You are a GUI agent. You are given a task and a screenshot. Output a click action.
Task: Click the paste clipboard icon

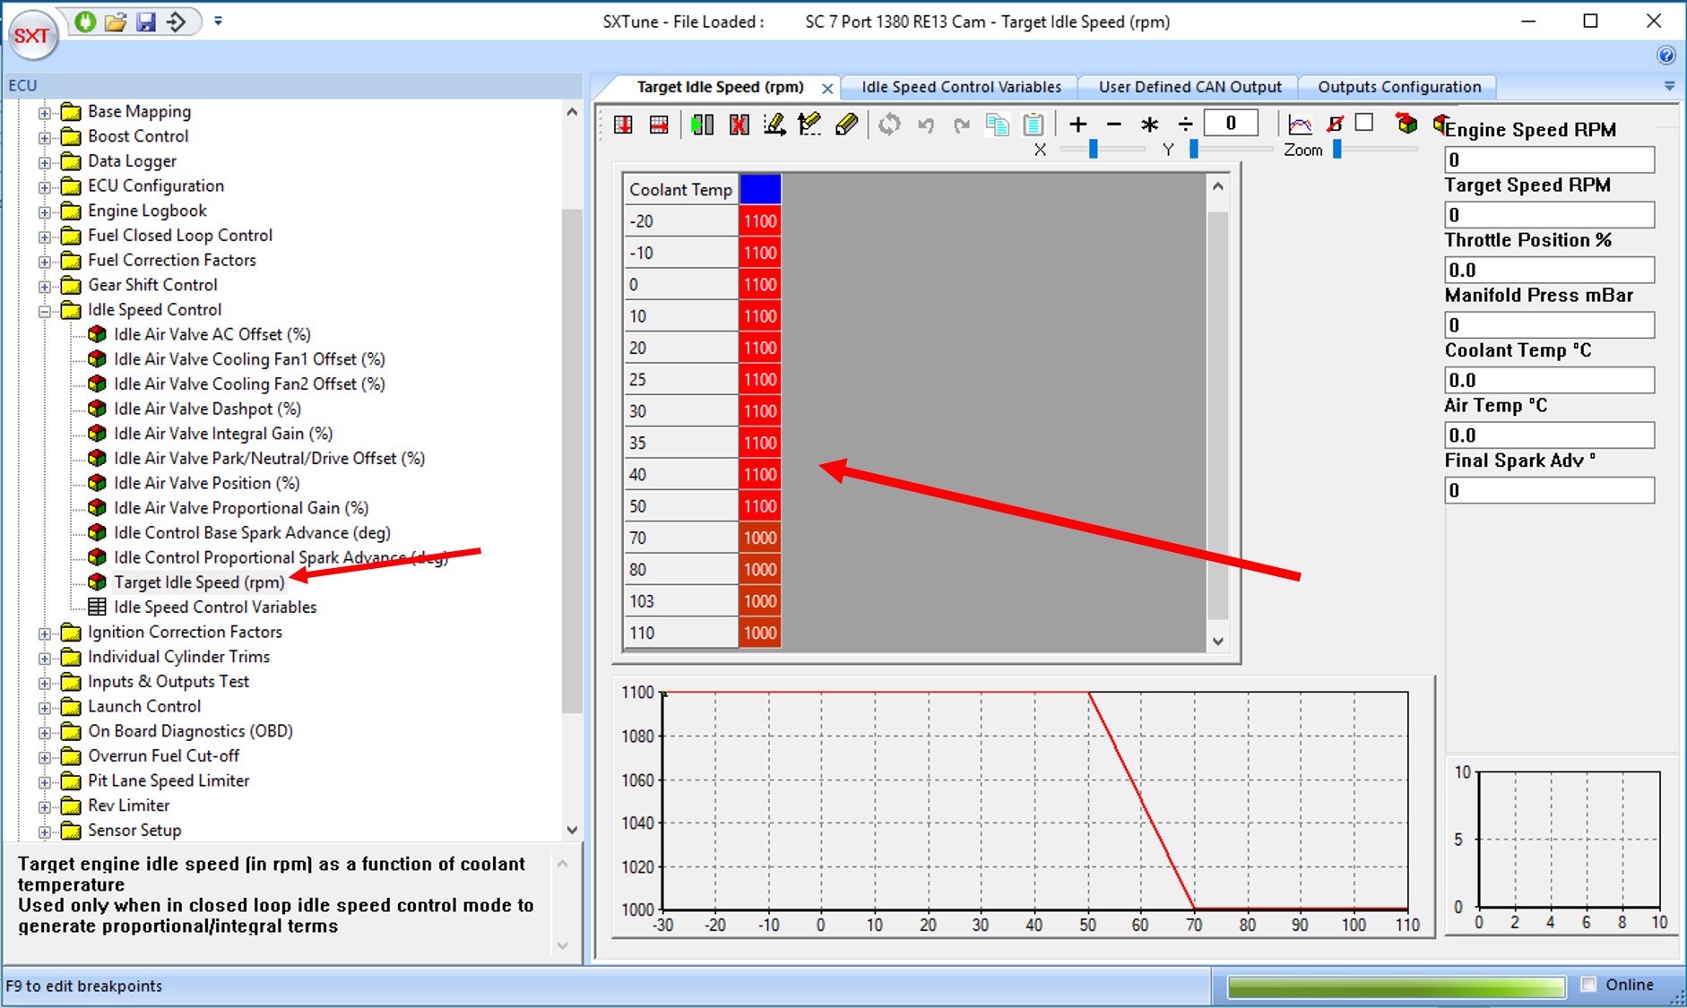click(1034, 125)
